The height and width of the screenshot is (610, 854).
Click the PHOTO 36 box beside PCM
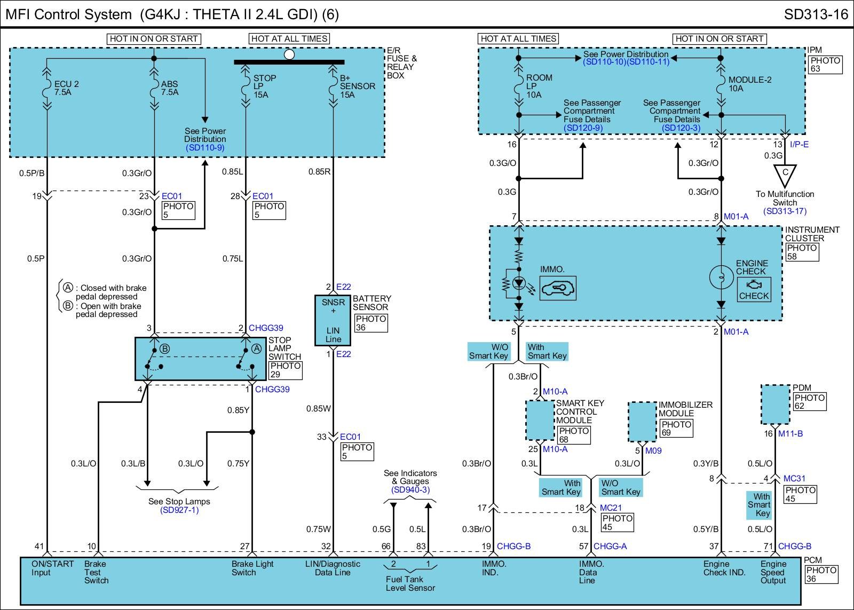[821, 574]
